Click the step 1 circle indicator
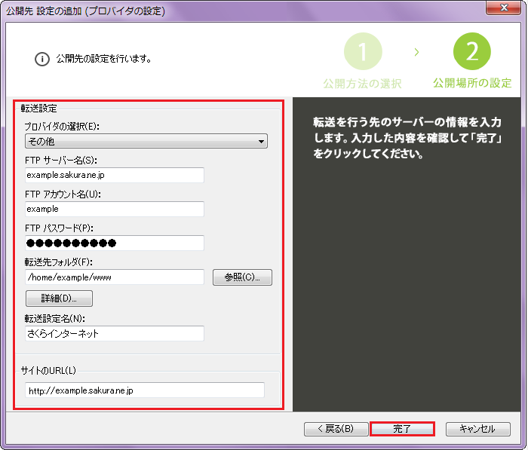Image resolution: width=528 pixels, height=450 pixels. click(x=363, y=52)
